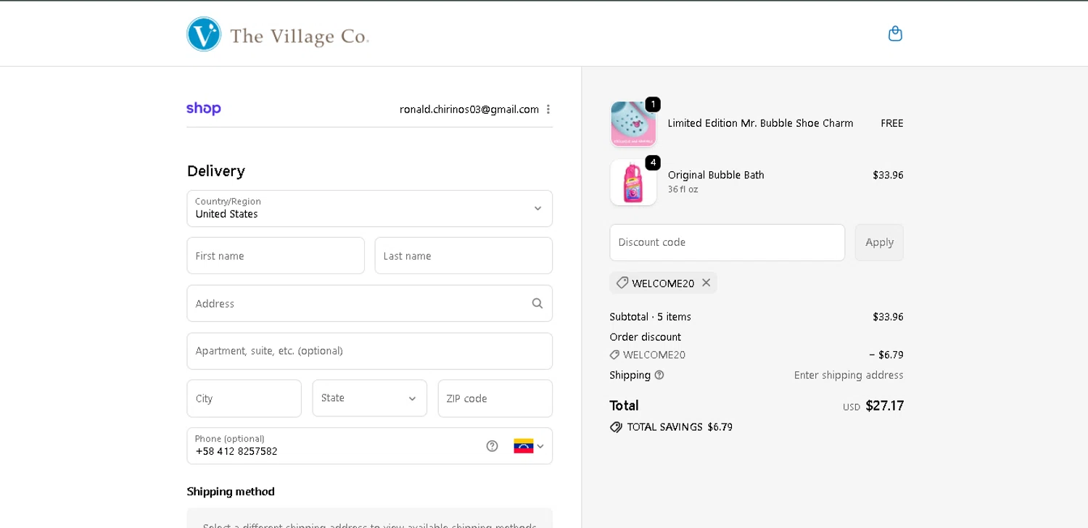
Task: Click the FREE price label
Action: pyautogui.click(x=892, y=123)
